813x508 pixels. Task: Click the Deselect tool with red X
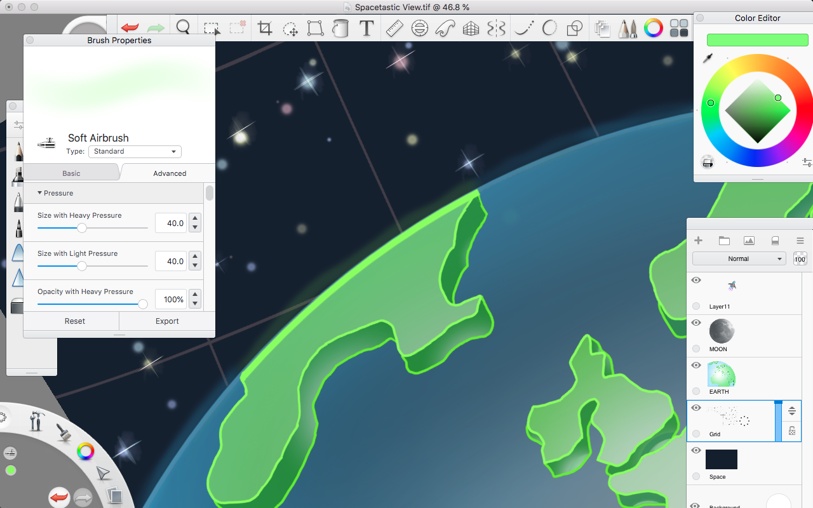click(x=238, y=28)
